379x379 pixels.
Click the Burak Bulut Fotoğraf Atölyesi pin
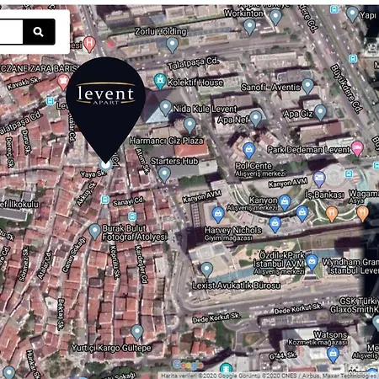(94, 232)
